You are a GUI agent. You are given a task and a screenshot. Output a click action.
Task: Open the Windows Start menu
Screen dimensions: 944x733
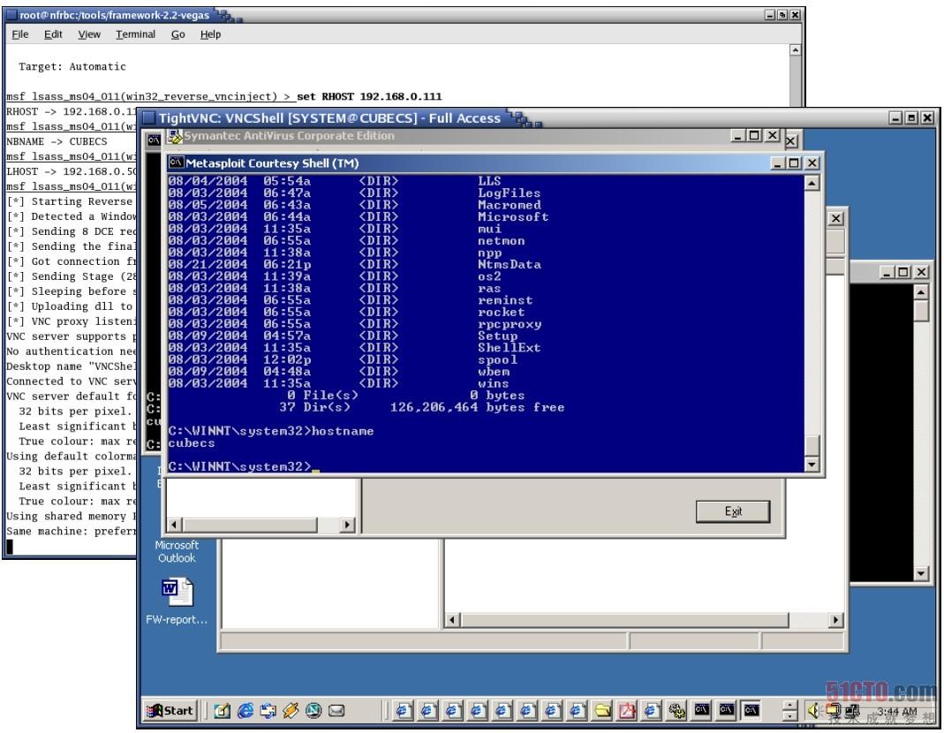tap(170, 711)
